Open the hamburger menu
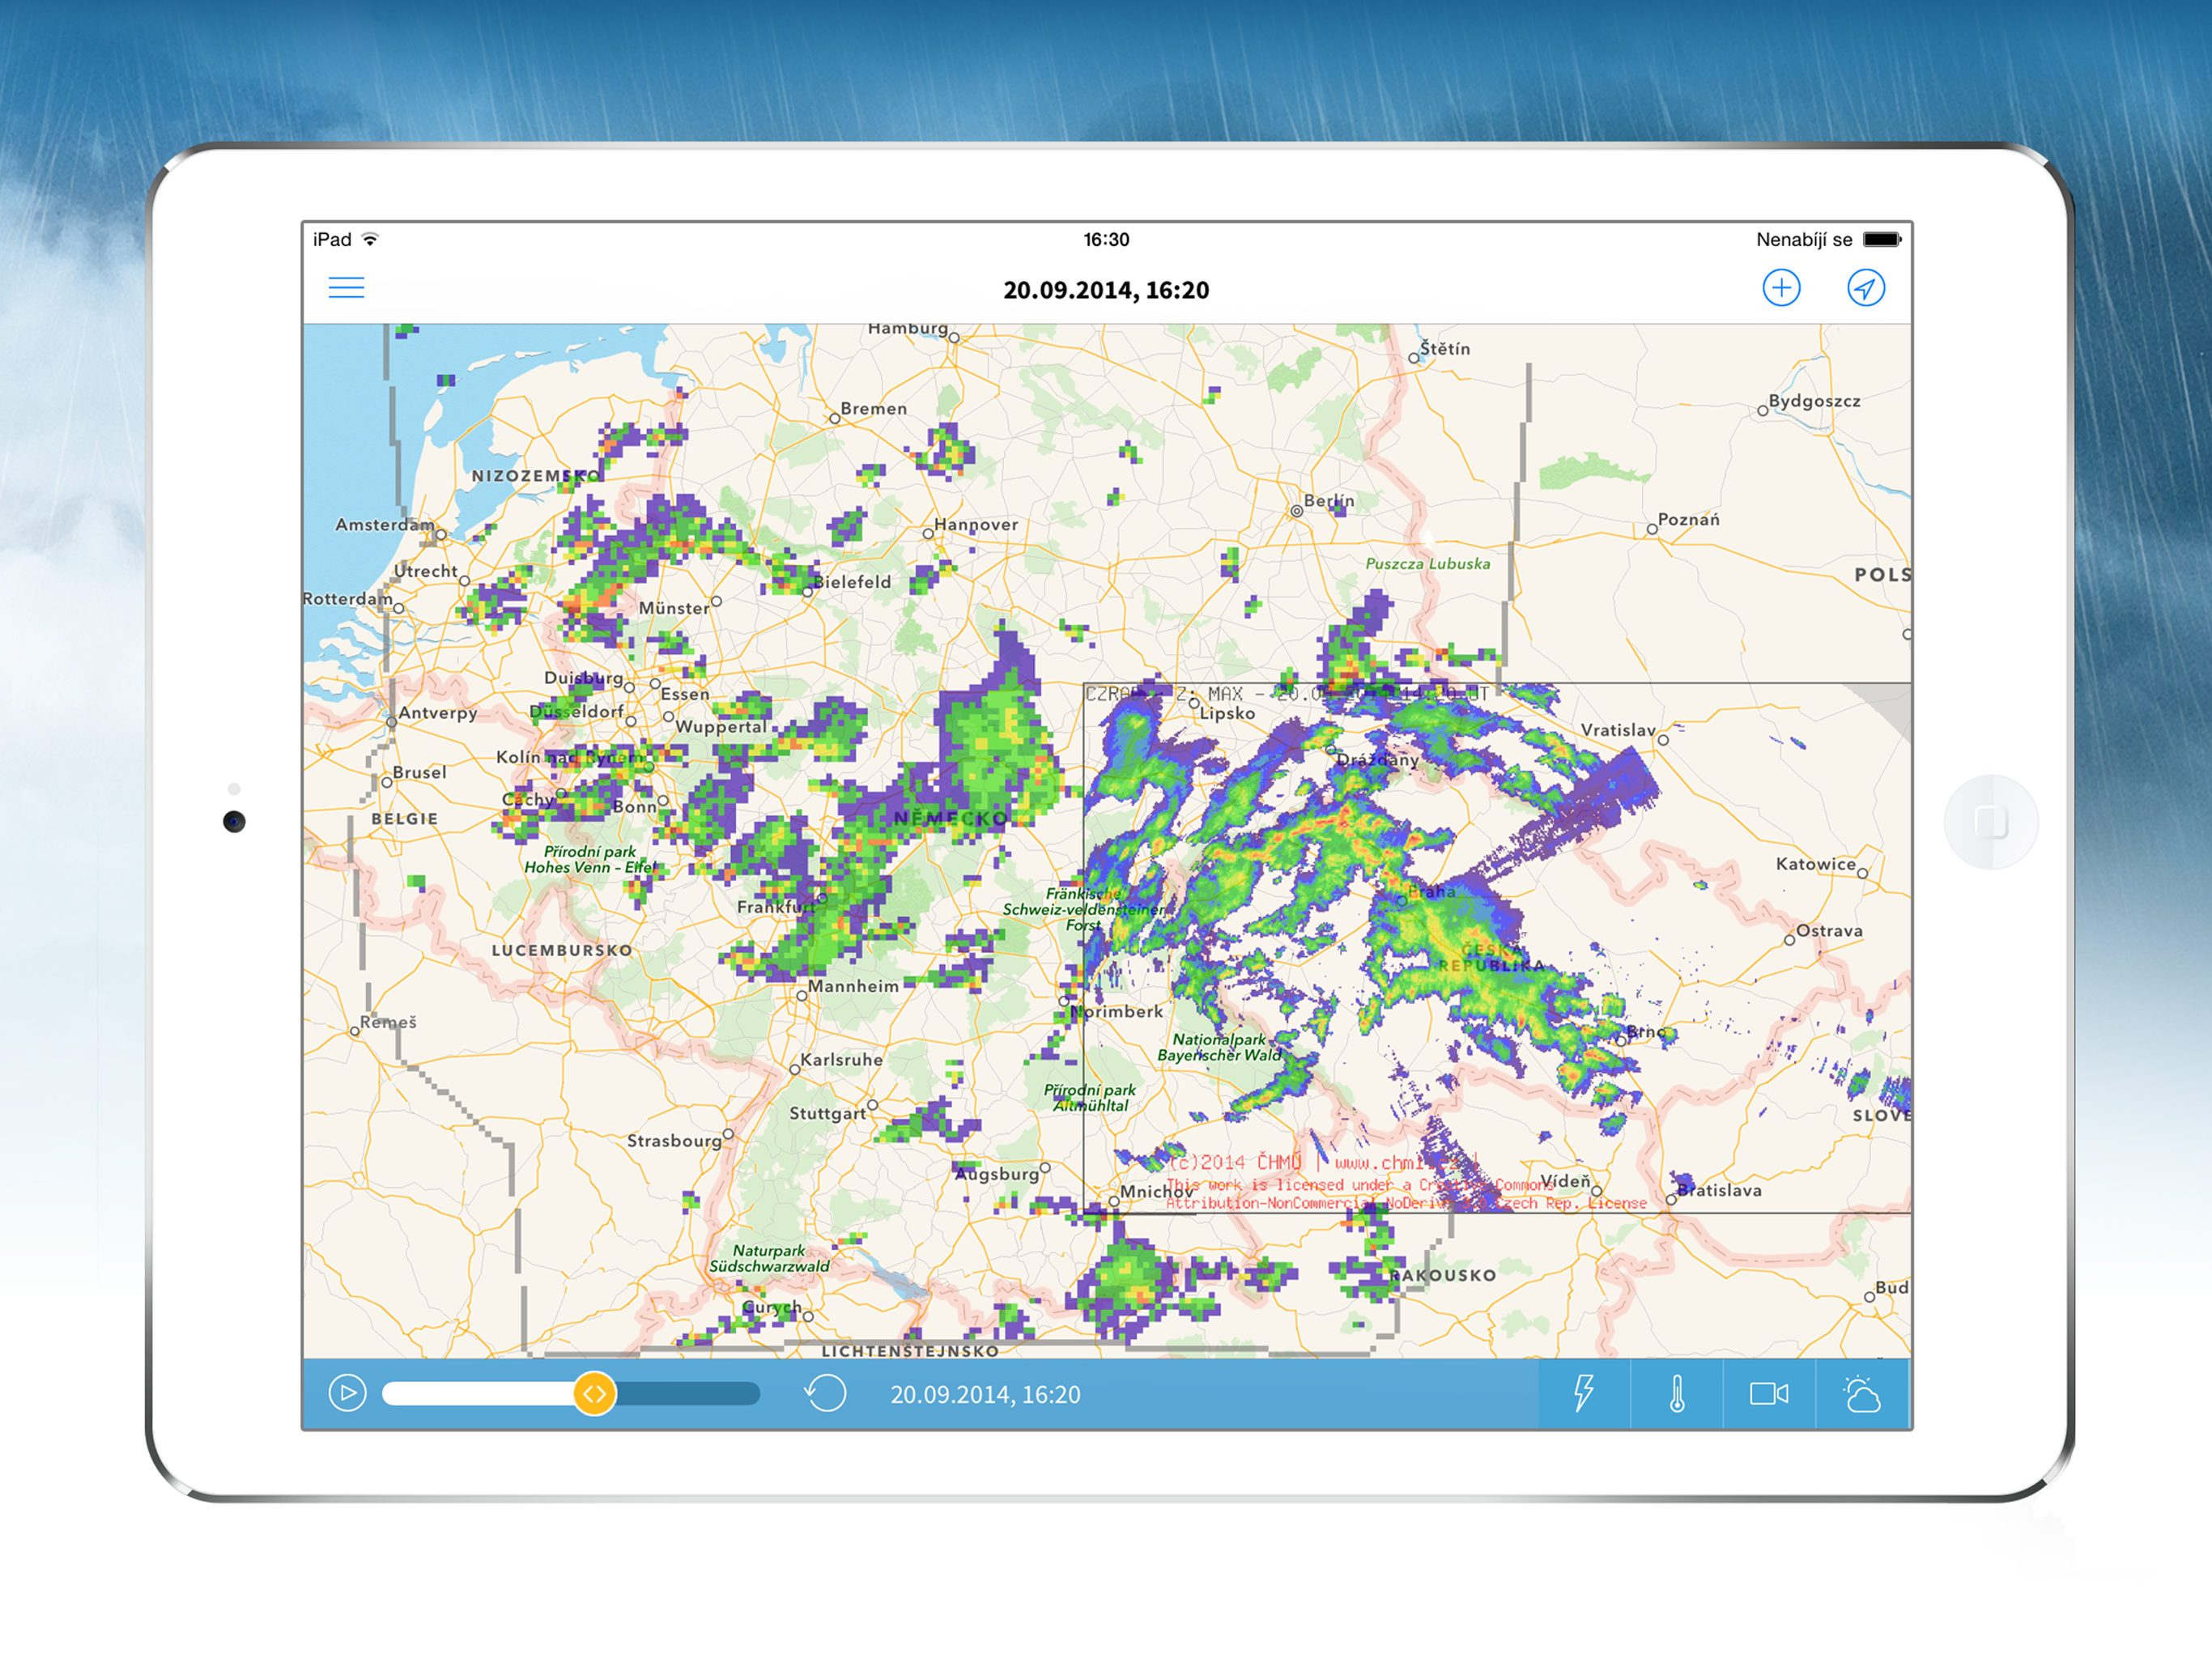The height and width of the screenshot is (1658, 2212). point(346,288)
